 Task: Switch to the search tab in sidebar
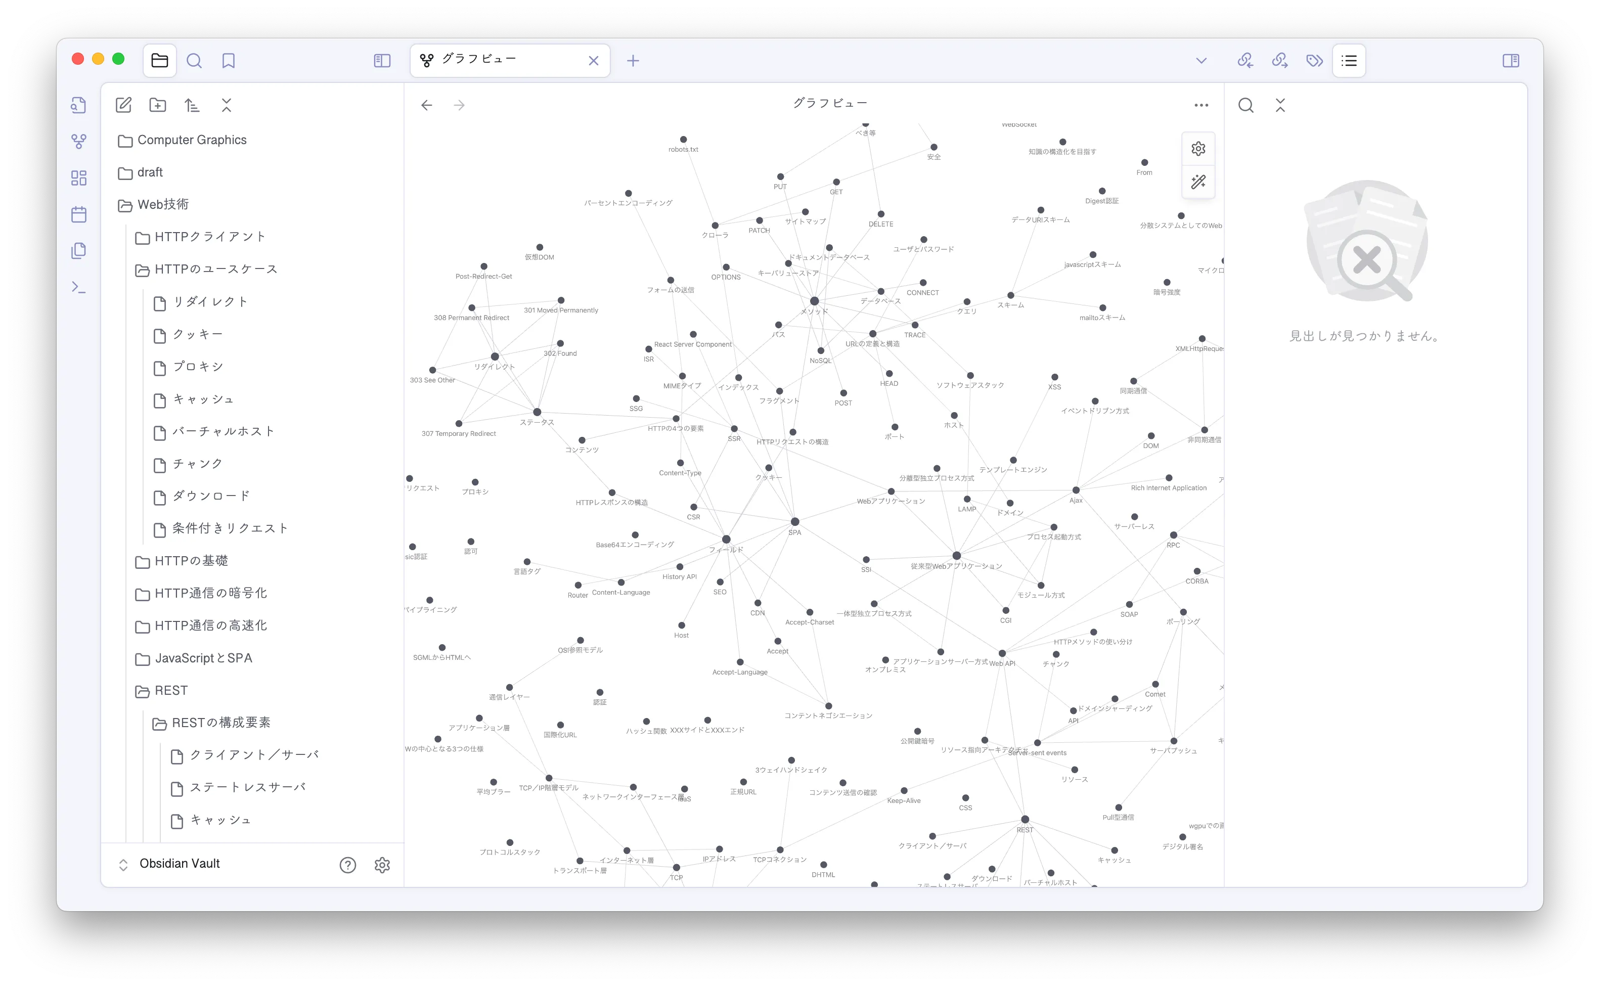tap(194, 61)
